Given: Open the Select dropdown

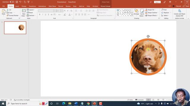Looking at the screenshot, I should point(165,16).
